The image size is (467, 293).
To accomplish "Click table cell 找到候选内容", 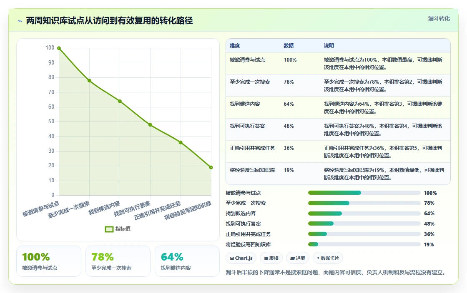I will 245,104.
